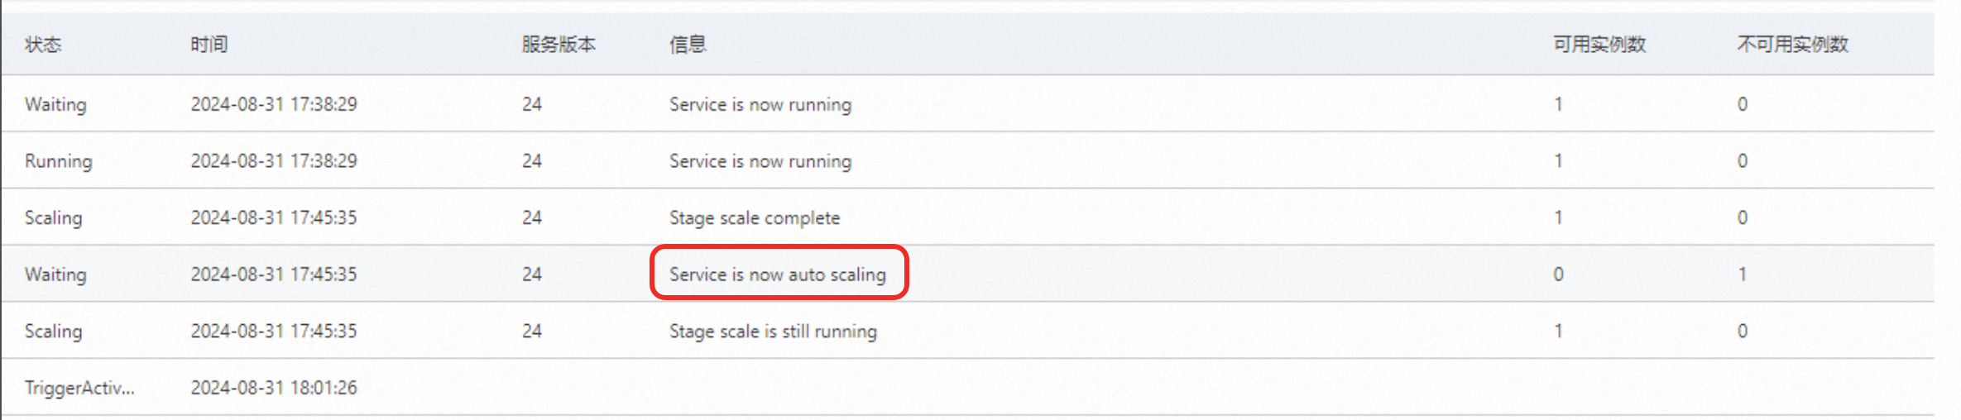Click the 'Stage scale is still running' message
Screen dimensions: 1961x420
coord(773,332)
